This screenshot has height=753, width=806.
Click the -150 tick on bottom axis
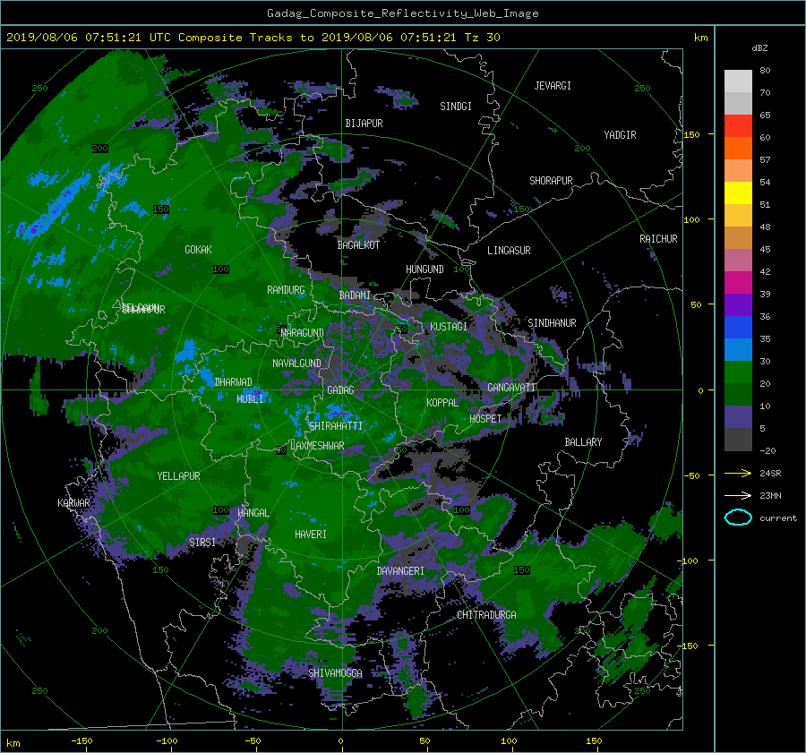click(x=81, y=740)
